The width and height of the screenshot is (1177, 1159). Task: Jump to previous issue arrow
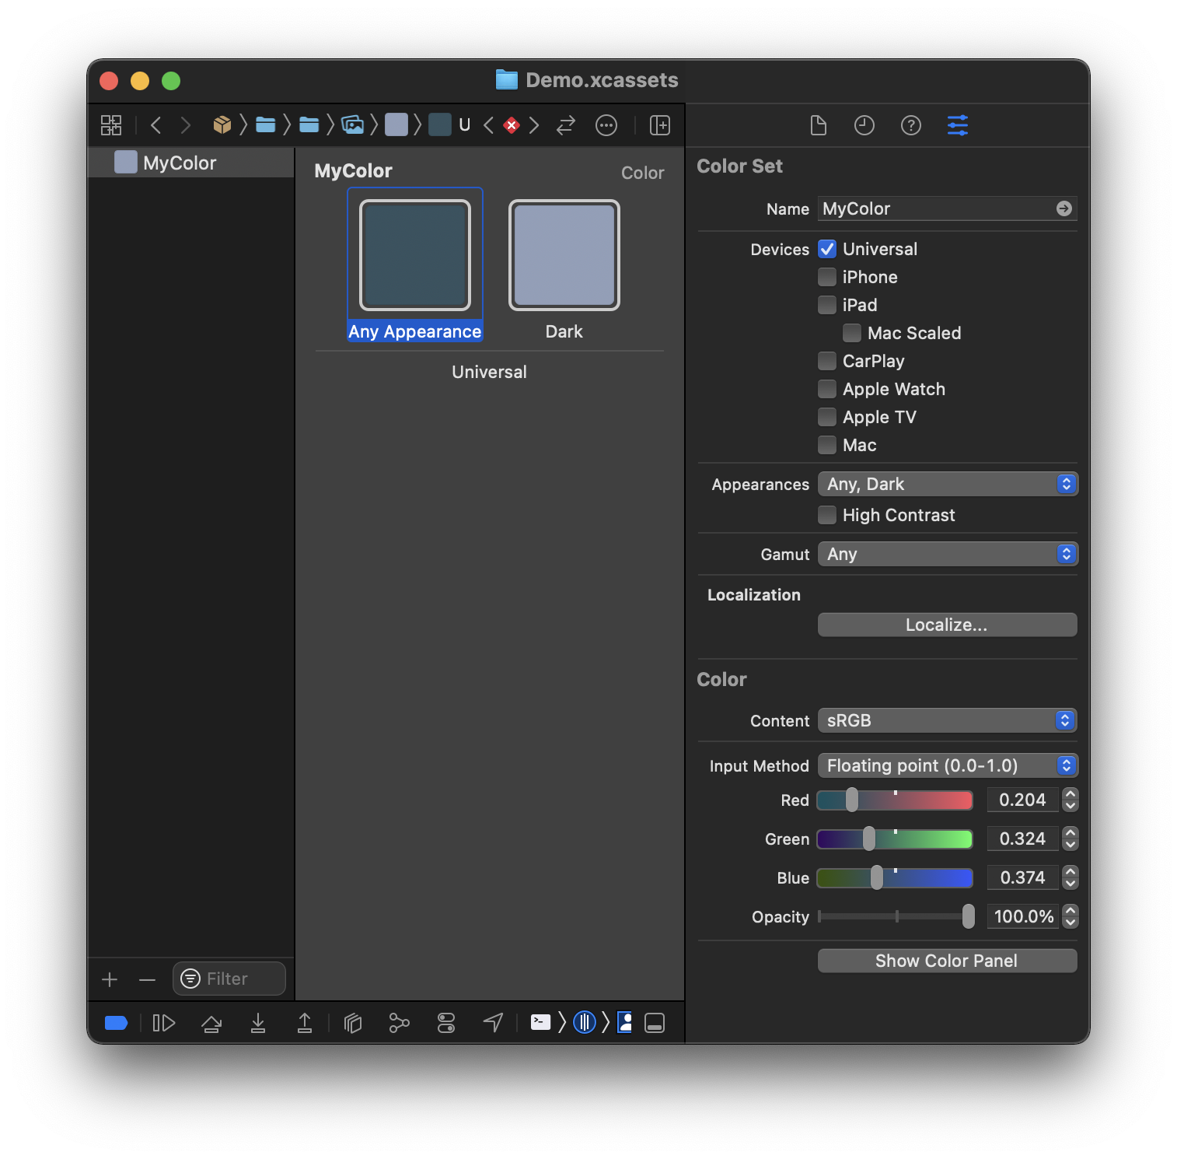(488, 125)
